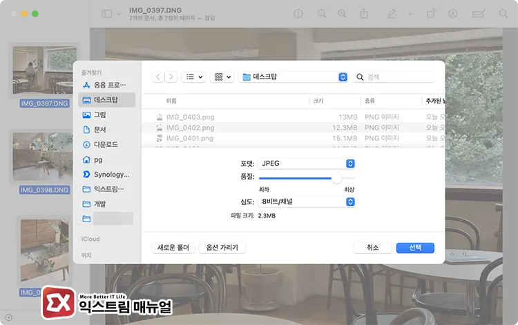Sort by 크기 column header
This screenshot has width=518, height=325.
coord(318,101)
